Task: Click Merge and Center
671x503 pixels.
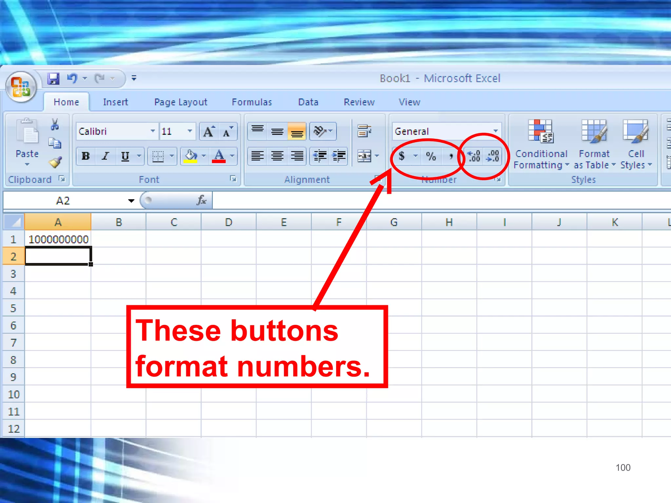Action: 364,156
